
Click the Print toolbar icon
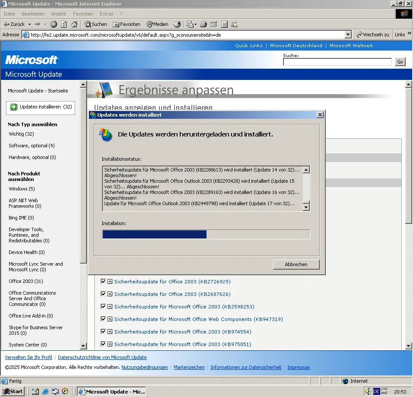(203, 24)
